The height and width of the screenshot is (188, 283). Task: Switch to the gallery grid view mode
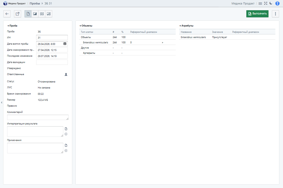42,14
